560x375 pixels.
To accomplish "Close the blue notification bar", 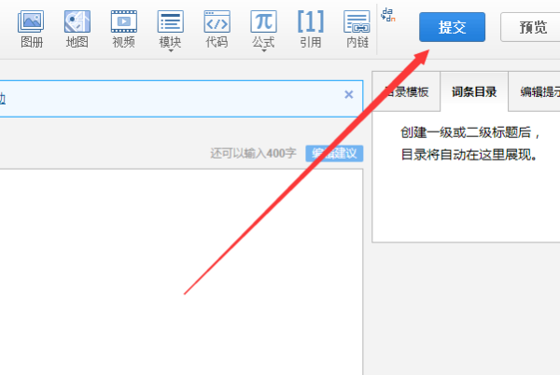I will pyautogui.click(x=349, y=94).
